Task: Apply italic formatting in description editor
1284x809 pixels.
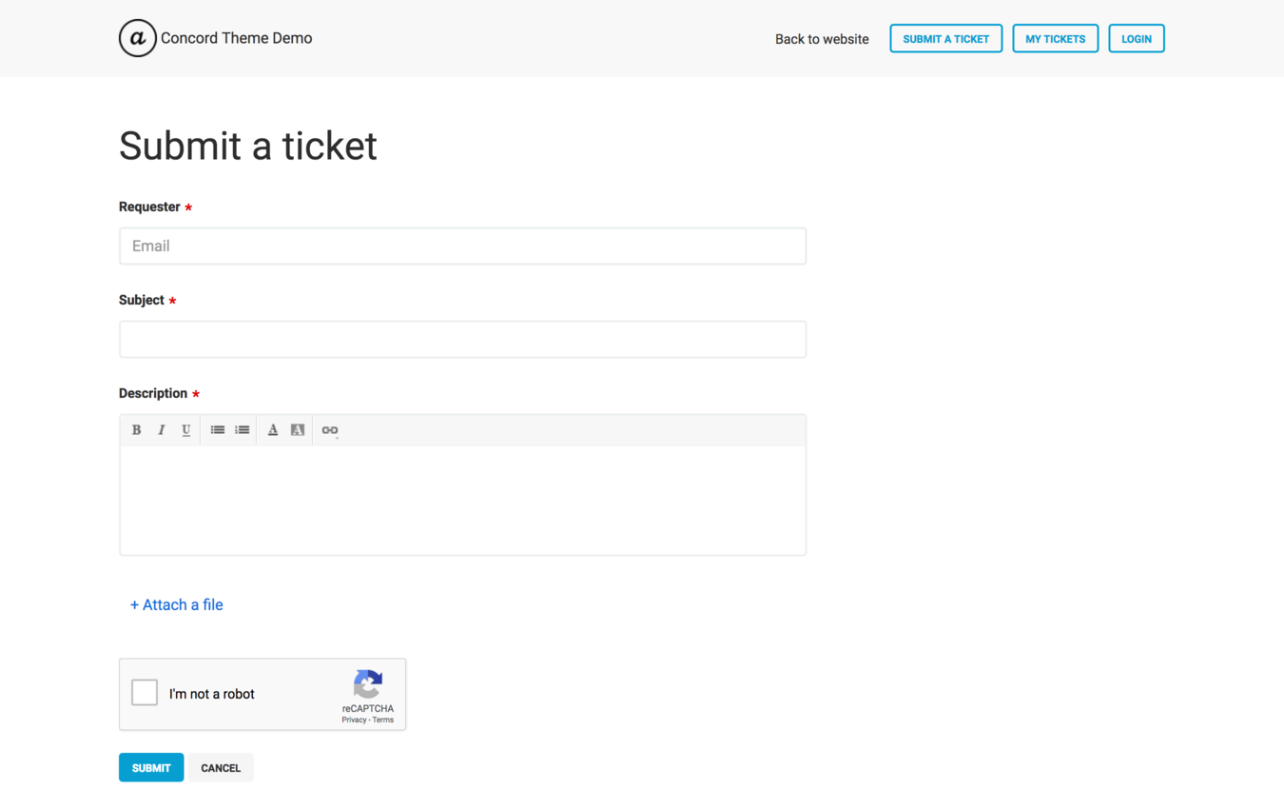Action: (x=162, y=430)
